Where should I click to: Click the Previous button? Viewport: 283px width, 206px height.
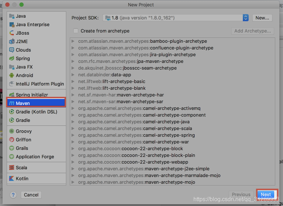[241, 194]
